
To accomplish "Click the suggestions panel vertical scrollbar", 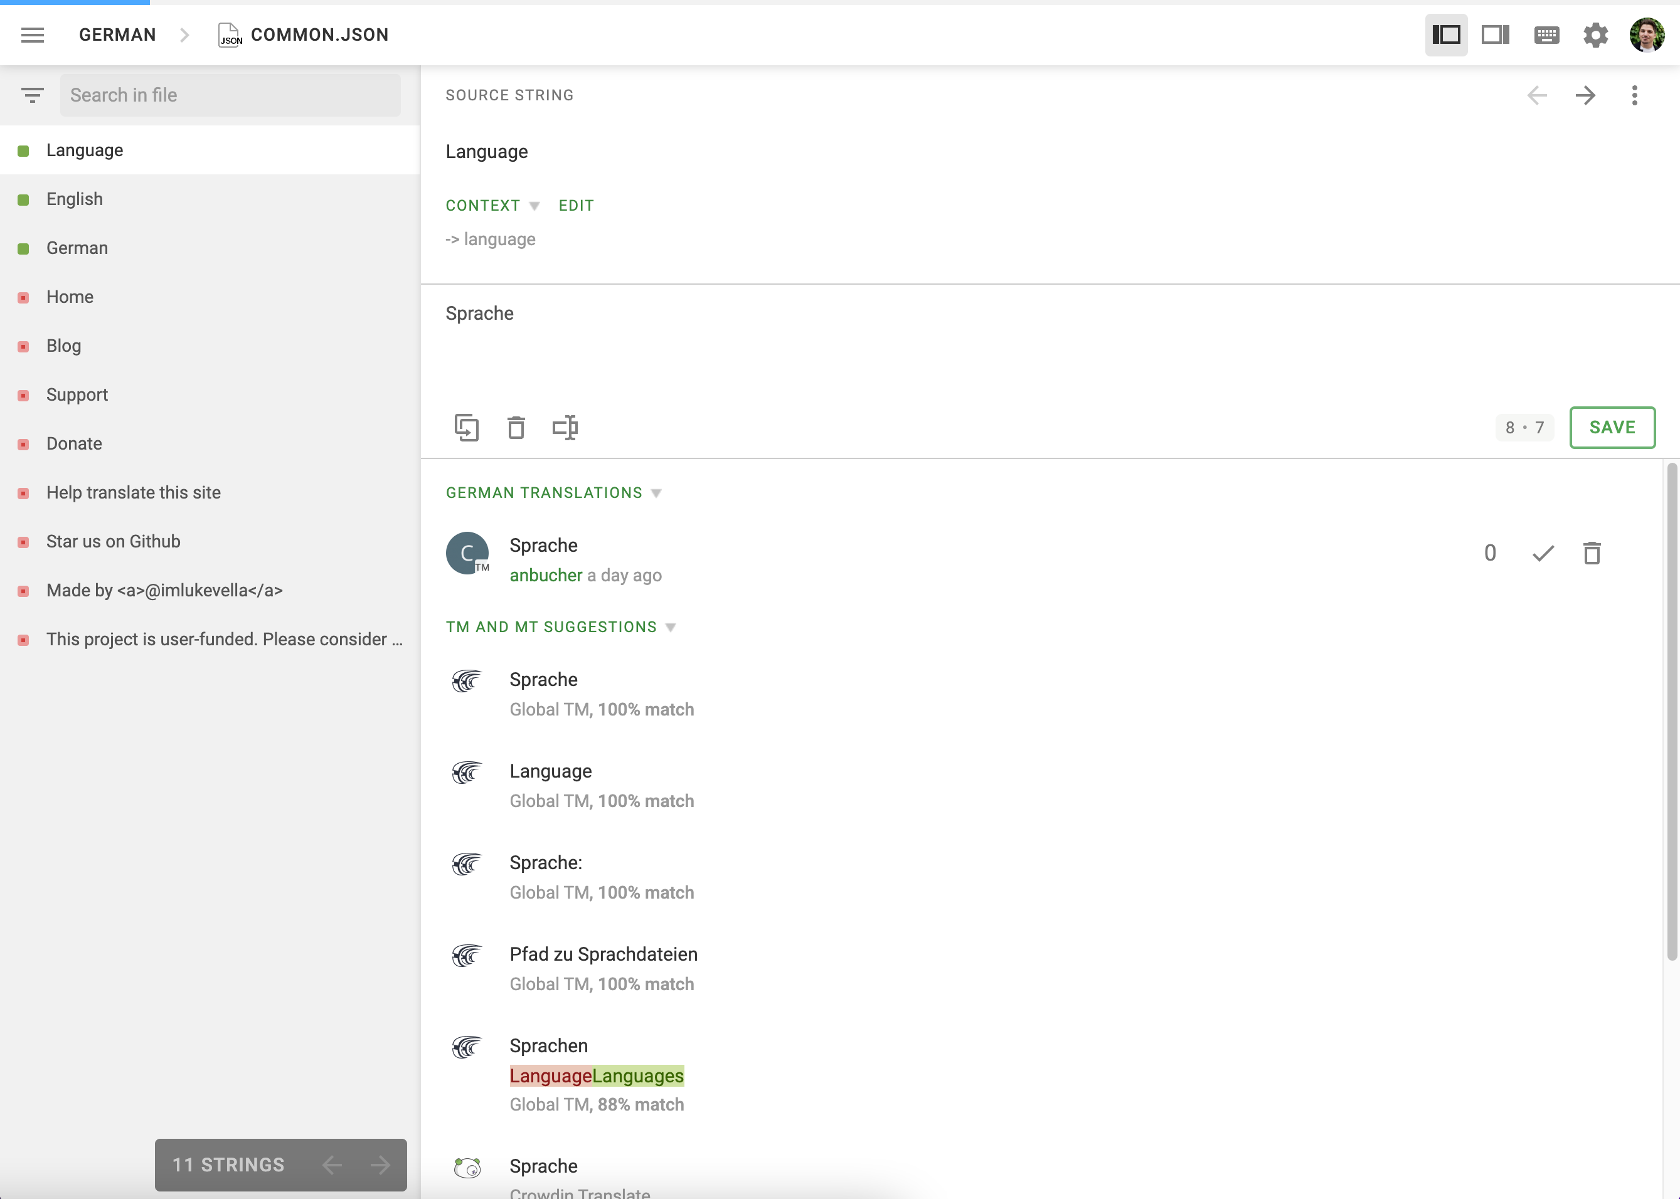I will [1672, 712].
